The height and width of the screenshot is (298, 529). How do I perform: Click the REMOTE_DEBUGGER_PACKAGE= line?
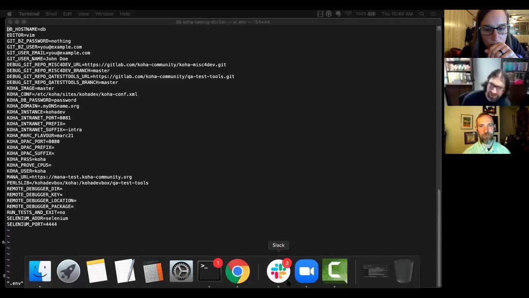tap(40, 206)
